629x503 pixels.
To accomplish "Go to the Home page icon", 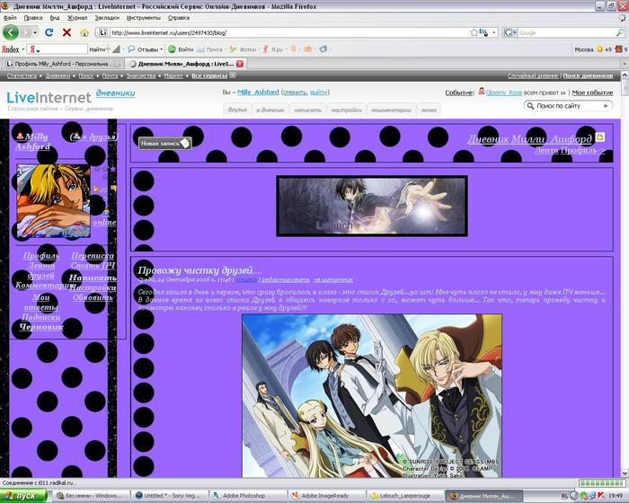I will pos(84,32).
